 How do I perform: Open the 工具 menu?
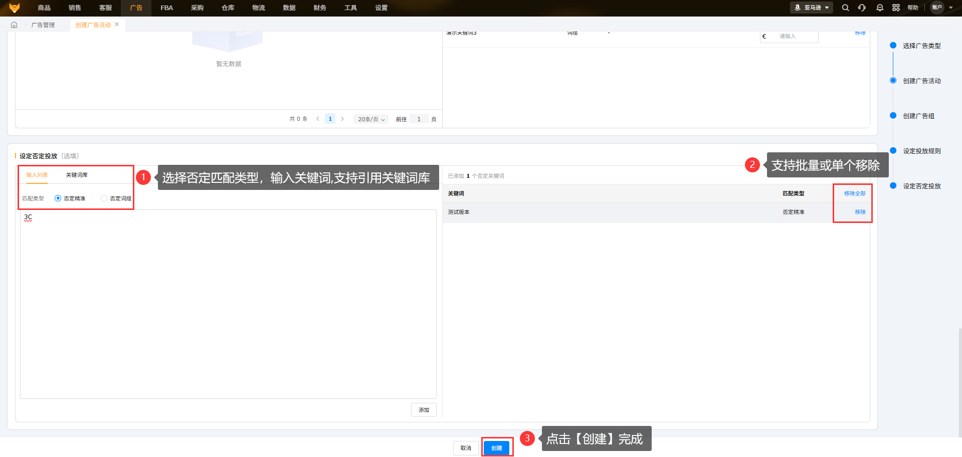pyautogui.click(x=350, y=8)
